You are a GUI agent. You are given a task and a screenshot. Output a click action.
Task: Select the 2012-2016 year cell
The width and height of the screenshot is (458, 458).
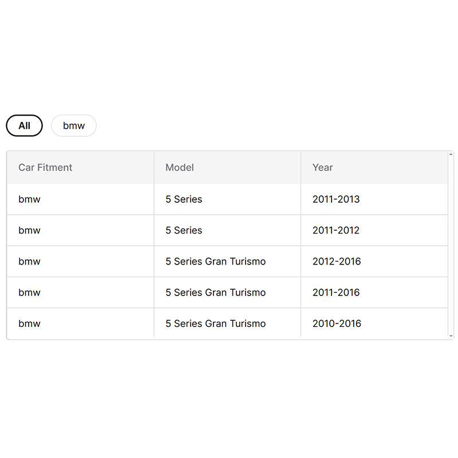click(337, 261)
